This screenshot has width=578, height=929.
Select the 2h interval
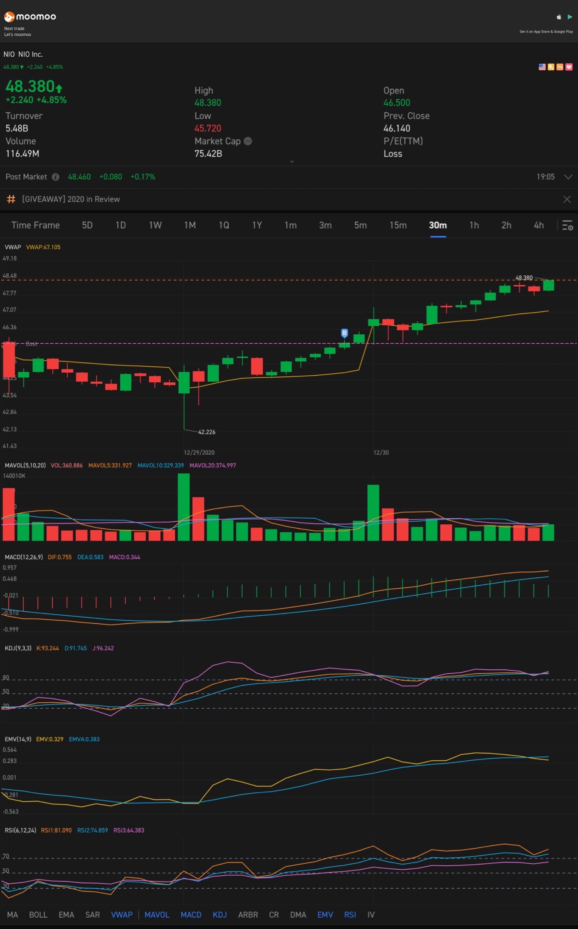pos(506,225)
